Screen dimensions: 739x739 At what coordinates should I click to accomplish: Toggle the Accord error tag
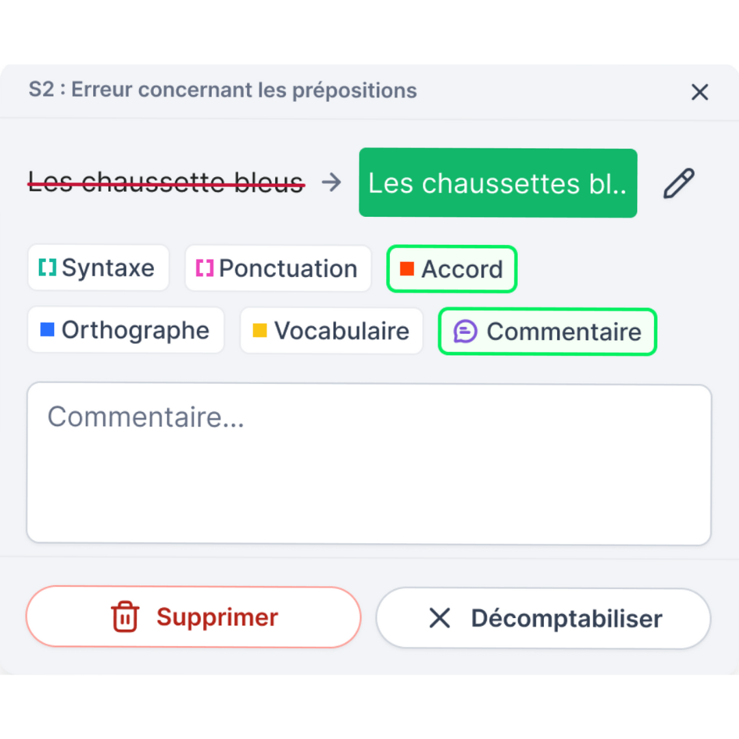pyautogui.click(x=452, y=269)
